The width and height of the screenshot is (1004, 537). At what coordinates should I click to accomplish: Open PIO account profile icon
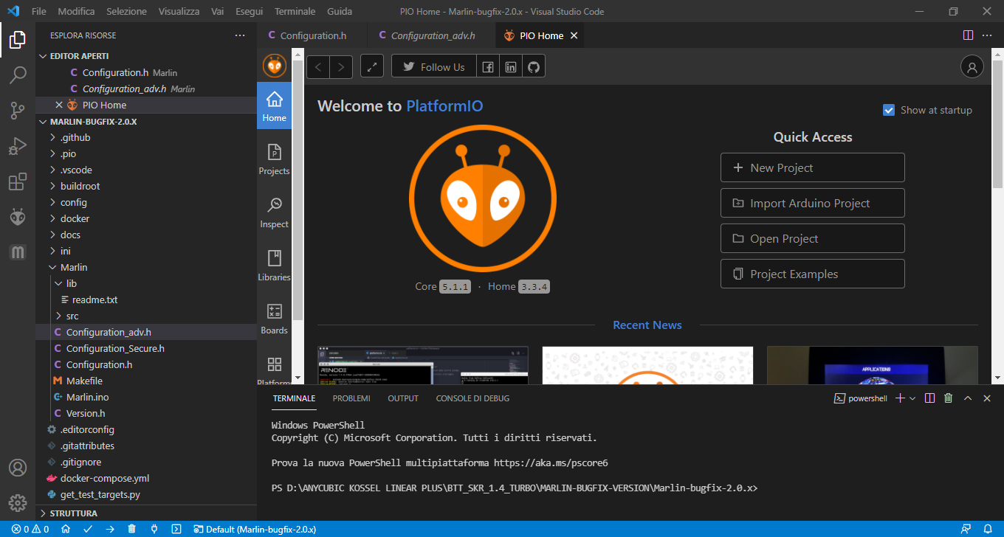coord(972,66)
